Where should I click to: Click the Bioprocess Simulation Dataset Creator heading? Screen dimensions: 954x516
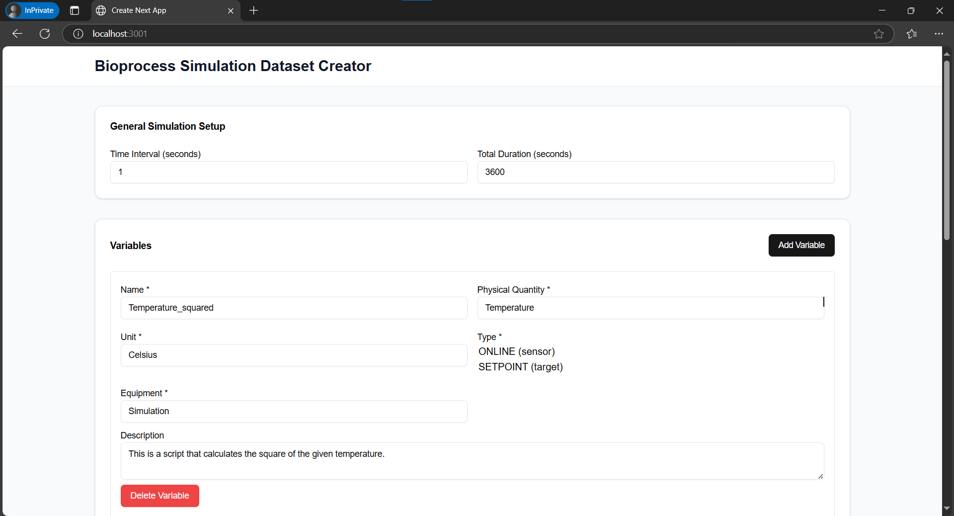(x=233, y=66)
